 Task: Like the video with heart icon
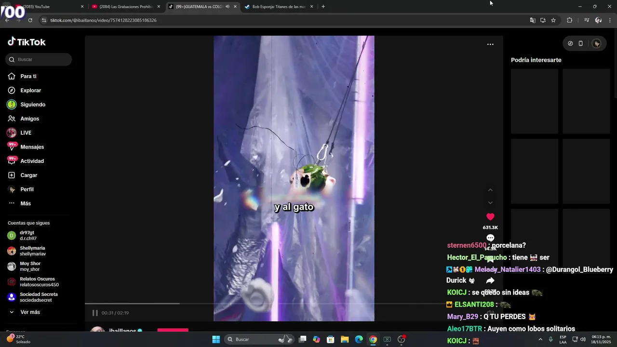(x=490, y=217)
